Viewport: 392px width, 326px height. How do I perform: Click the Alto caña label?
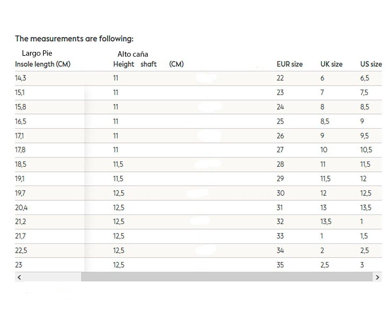(133, 54)
